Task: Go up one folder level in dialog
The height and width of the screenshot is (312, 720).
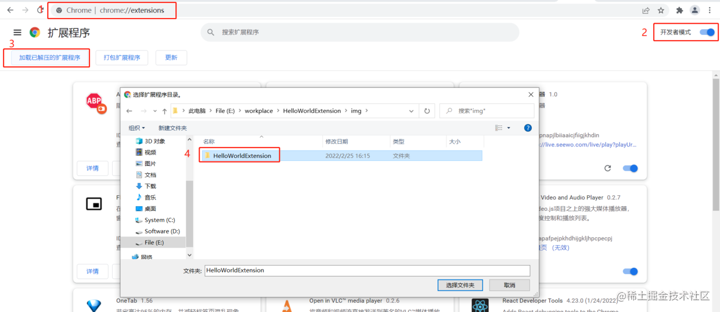Action: point(165,111)
